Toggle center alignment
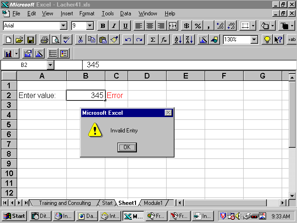The width and height of the screenshot is (297, 223). 150,26
